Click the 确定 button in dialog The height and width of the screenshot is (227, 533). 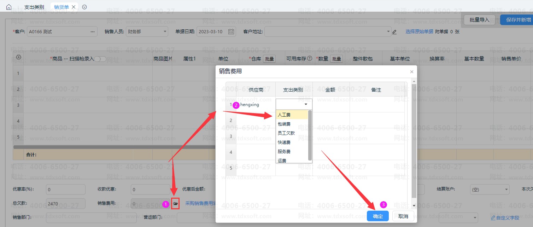click(x=377, y=216)
